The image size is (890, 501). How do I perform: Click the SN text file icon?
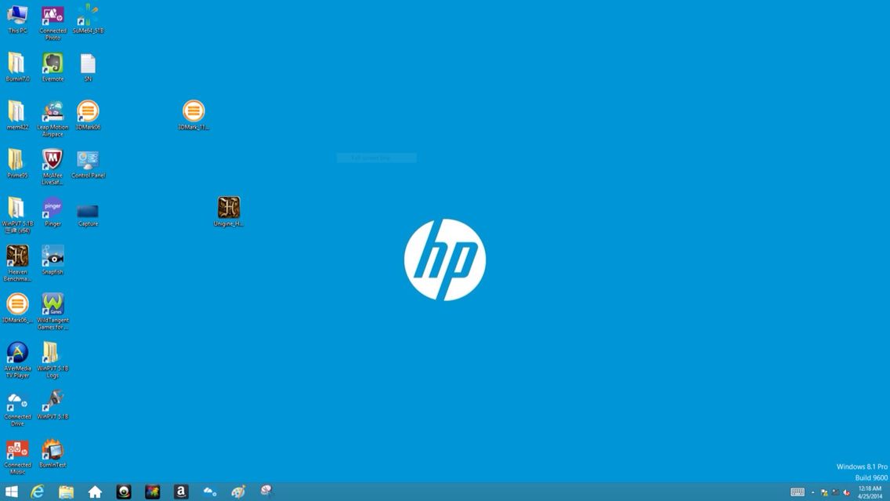(x=88, y=67)
